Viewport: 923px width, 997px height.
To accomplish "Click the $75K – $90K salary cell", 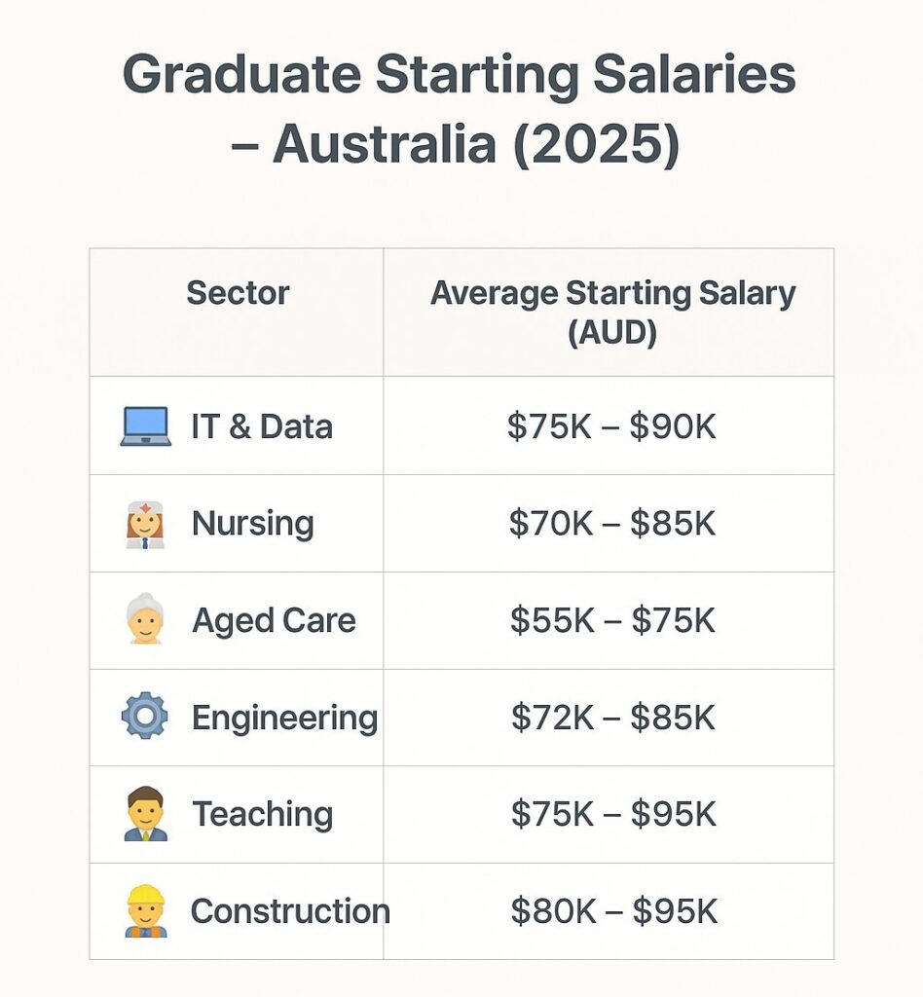I will click(x=611, y=426).
